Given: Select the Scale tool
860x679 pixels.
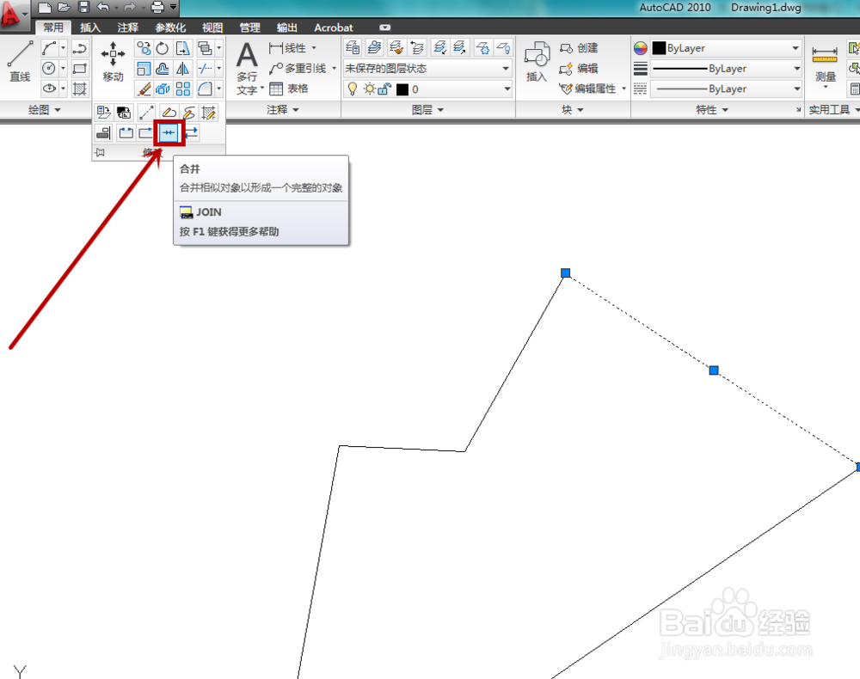Looking at the screenshot, I should (x=144, y=69).
